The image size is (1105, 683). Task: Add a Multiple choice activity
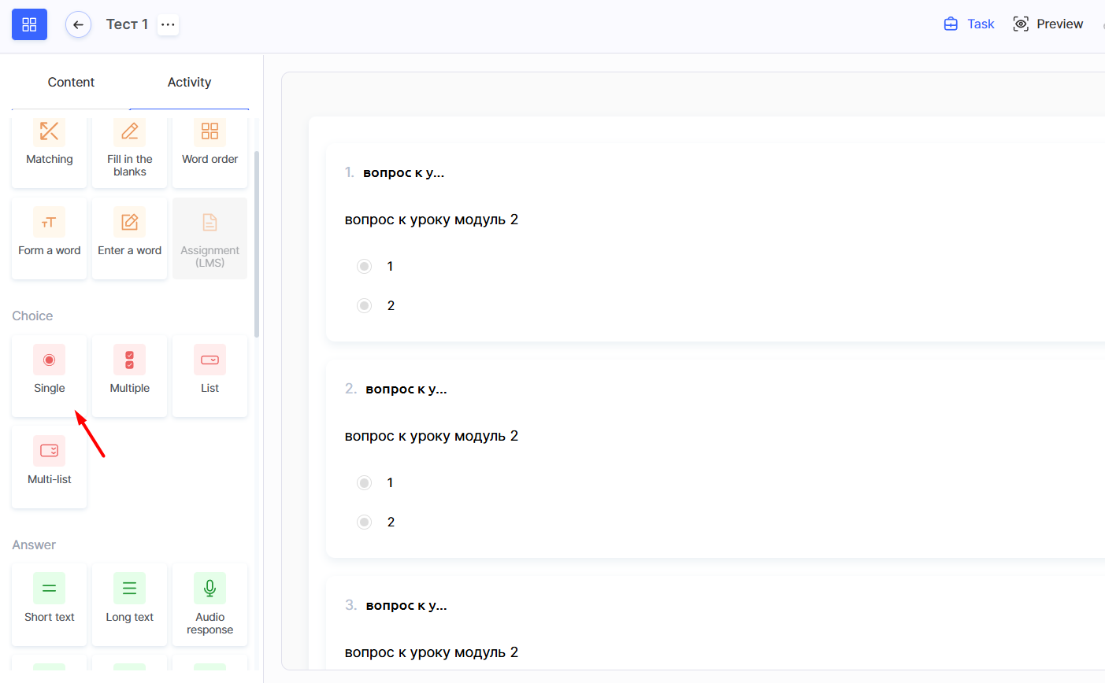[x=129, y=373]
